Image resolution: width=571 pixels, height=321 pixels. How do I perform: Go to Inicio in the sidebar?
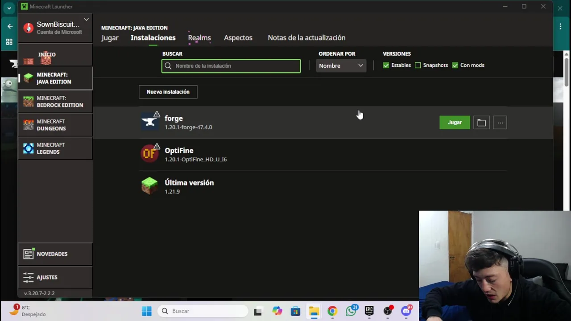pos(55,54)
